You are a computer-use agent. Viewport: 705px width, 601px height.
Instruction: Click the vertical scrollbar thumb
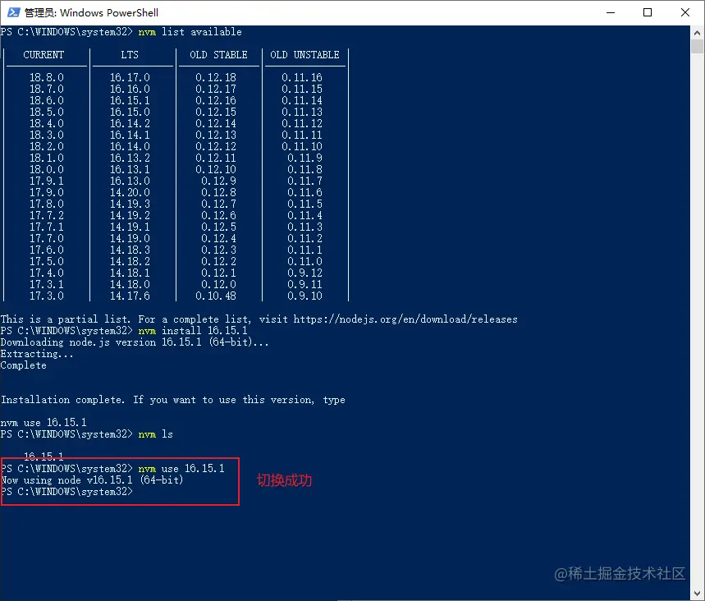coord(698,46)
